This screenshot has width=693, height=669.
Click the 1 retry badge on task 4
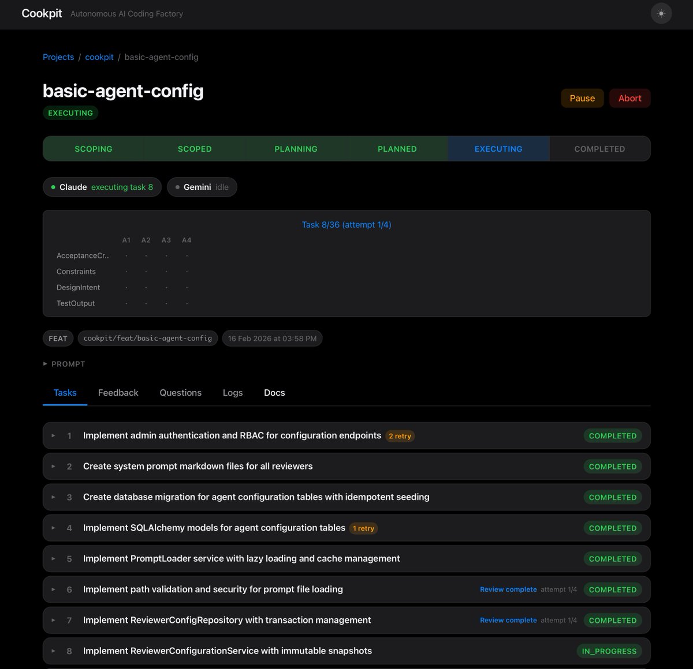click(363, 528)
